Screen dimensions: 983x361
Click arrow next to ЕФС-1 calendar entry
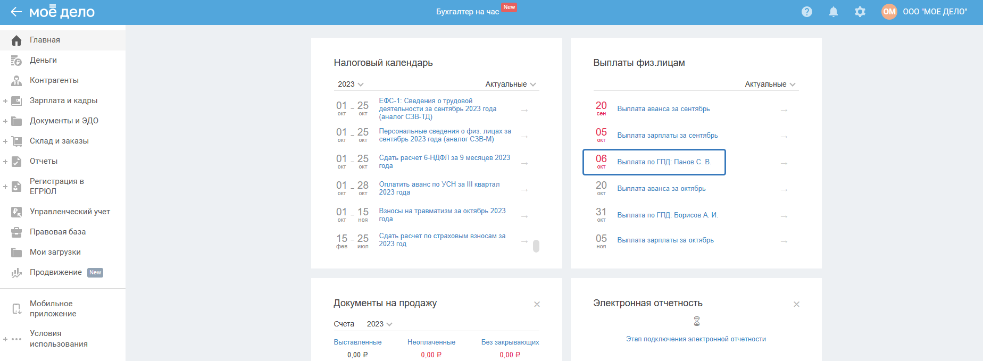[524, 110]
